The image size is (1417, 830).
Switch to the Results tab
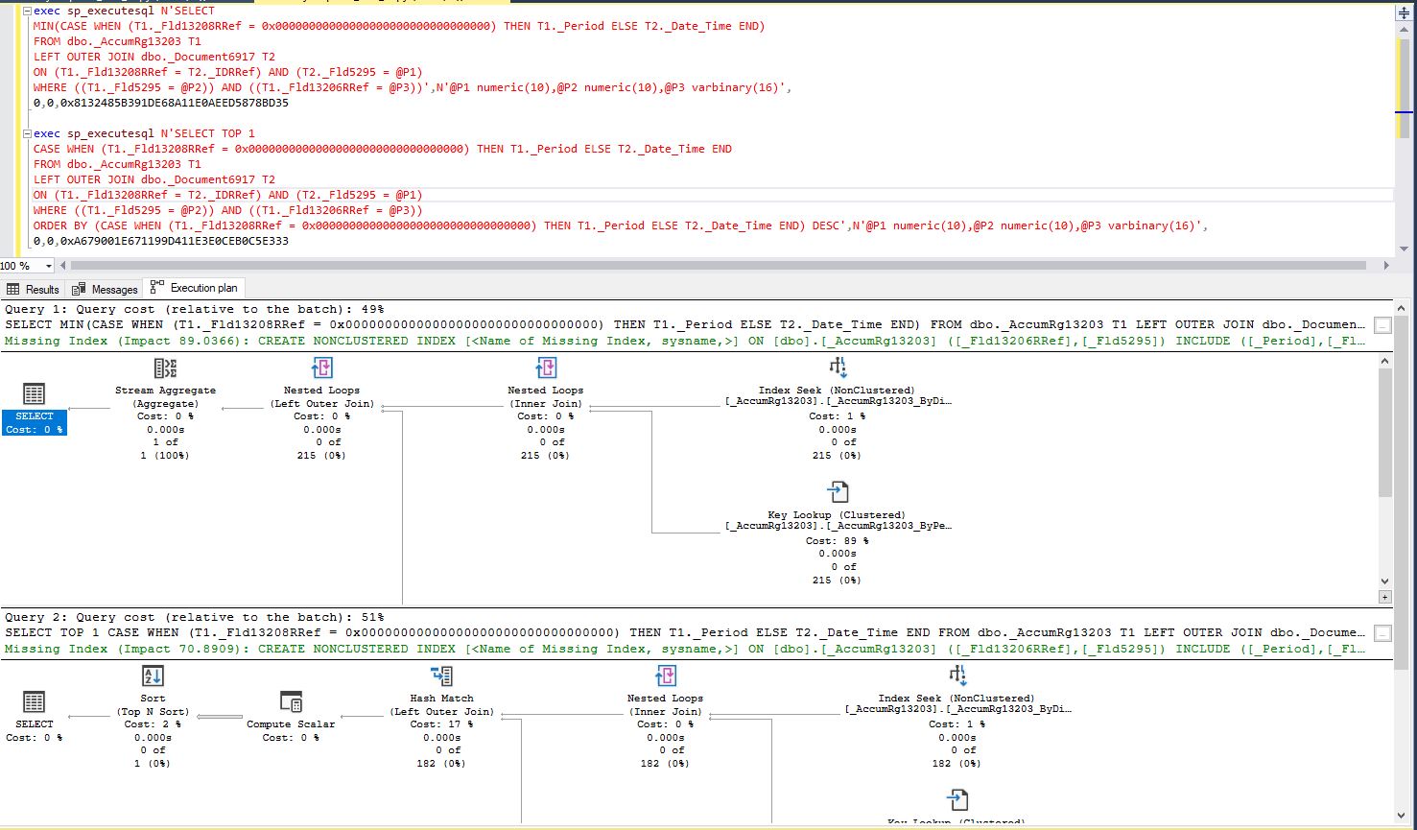pos(33,289)
